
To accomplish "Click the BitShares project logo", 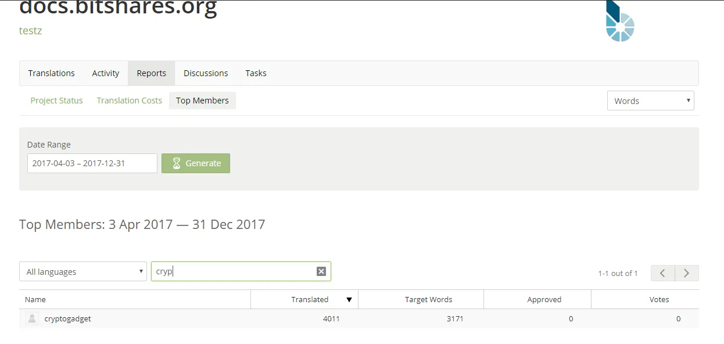I will click(620, 21).
